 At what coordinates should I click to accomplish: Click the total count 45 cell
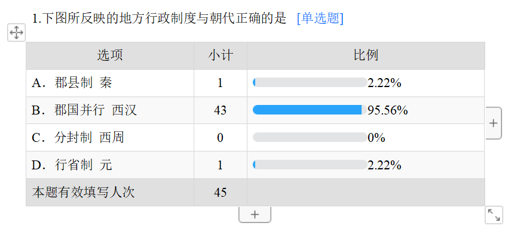221,192
